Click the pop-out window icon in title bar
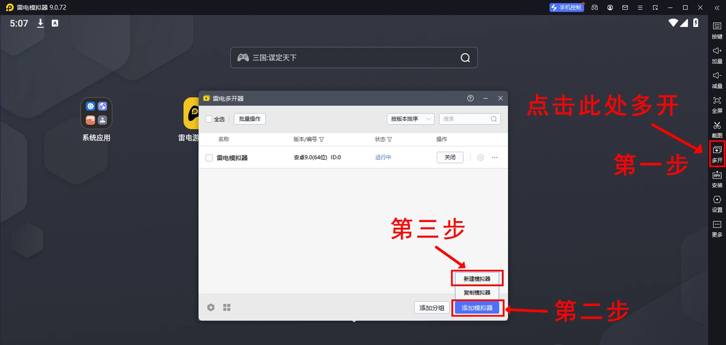The height and width of the screenshot is (345, 726). click(655, 7)
